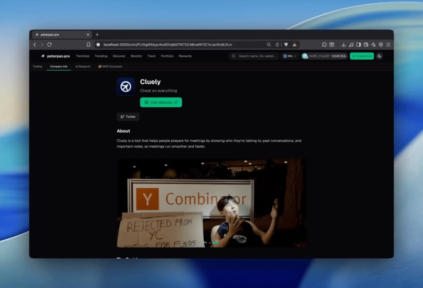
Task: Expand the SOL network dropdown
Action: [290, 56]
